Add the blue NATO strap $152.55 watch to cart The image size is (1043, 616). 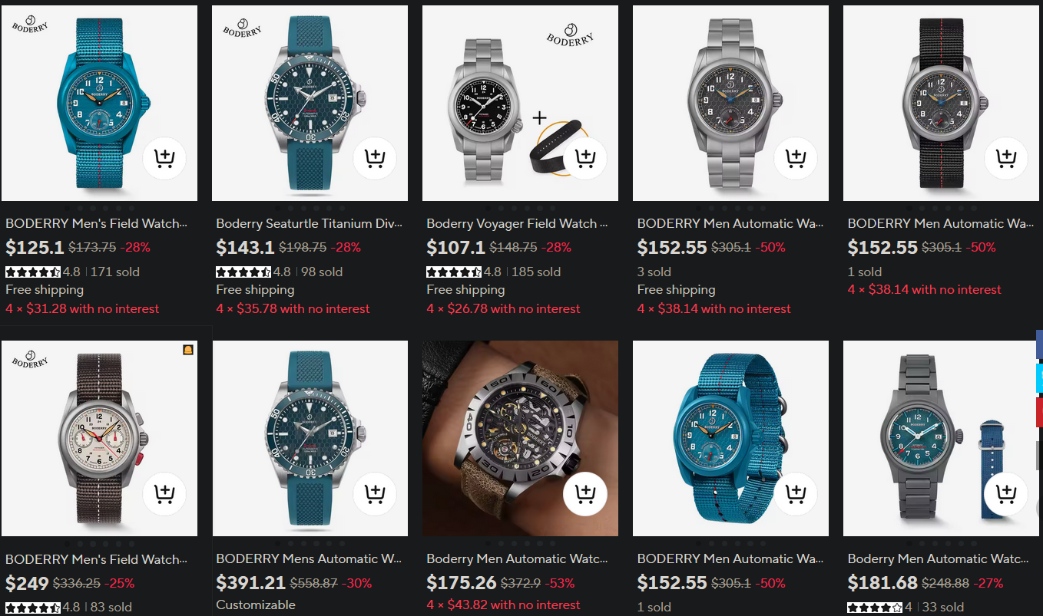(796, 494)
